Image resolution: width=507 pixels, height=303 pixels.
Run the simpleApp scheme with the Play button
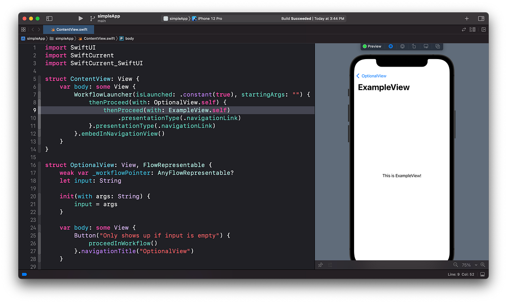pos(80,18)
